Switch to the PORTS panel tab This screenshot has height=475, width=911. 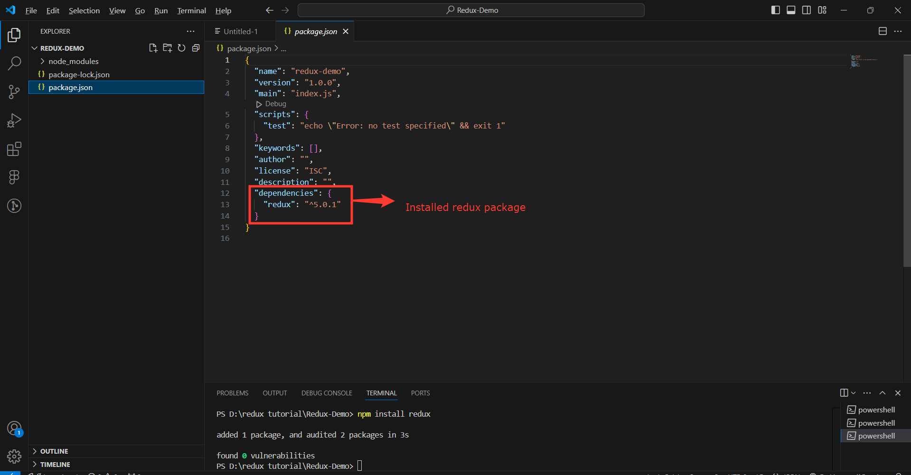point(420,393)
